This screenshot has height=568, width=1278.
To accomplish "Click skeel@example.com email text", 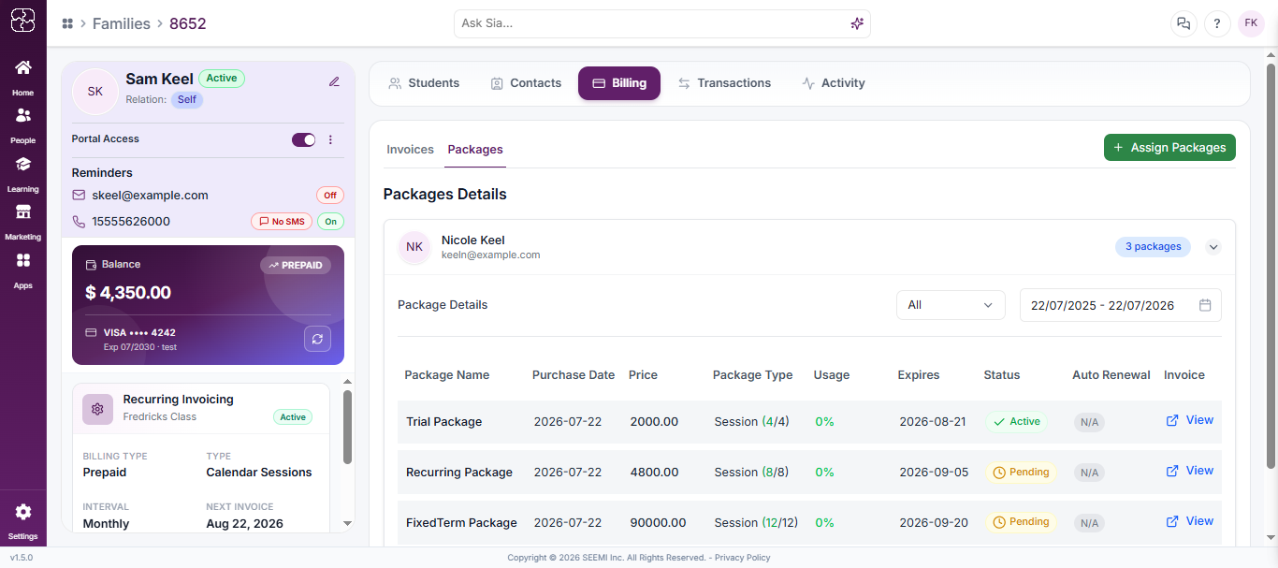I will pyautogui.click(x=150, y=196).
